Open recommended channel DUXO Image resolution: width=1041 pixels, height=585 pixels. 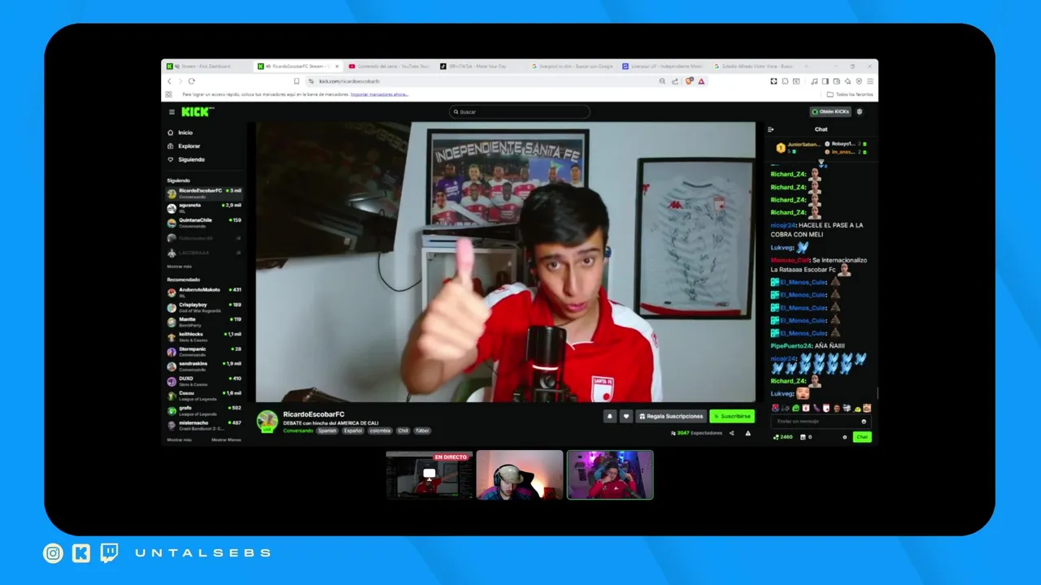click(204, 381)
